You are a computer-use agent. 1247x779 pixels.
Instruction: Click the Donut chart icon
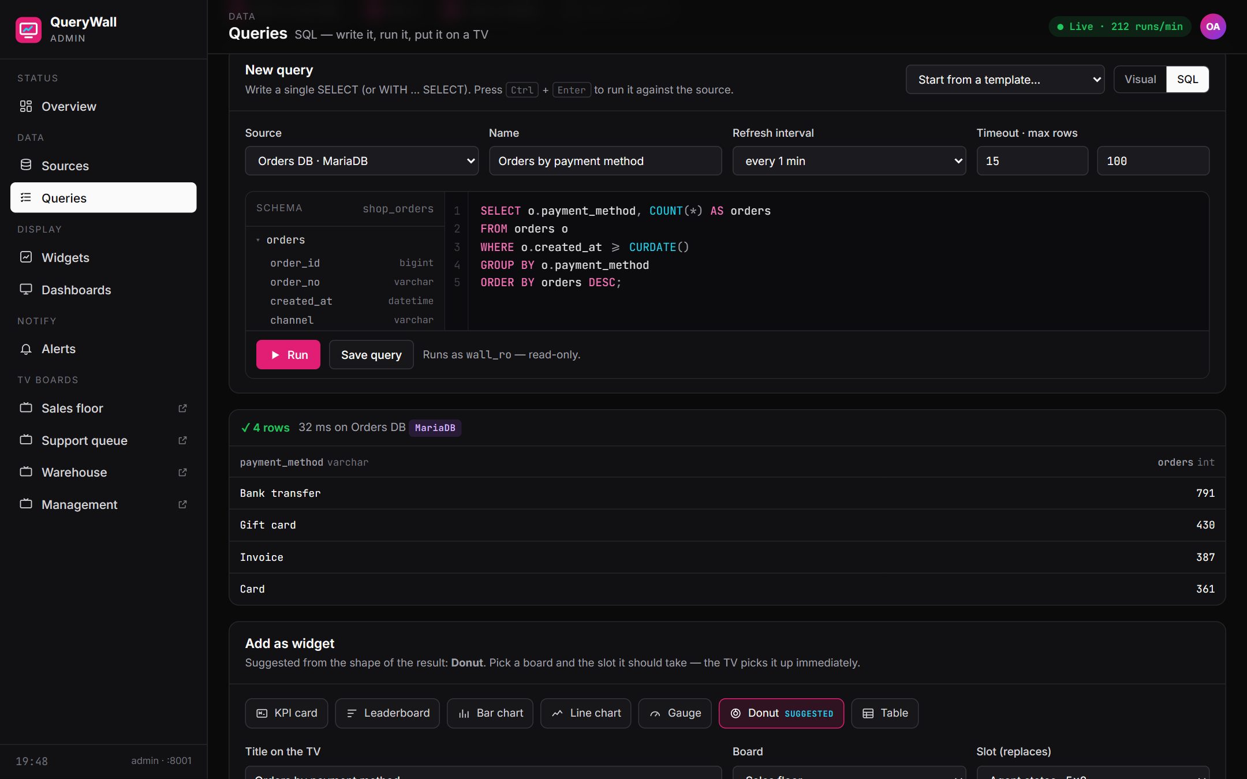coord(735,713)
